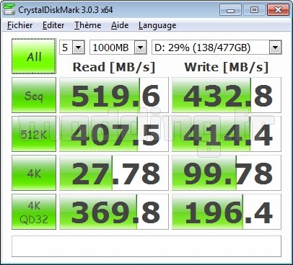
Task: Open the Language menu
Action: point(157,25)
